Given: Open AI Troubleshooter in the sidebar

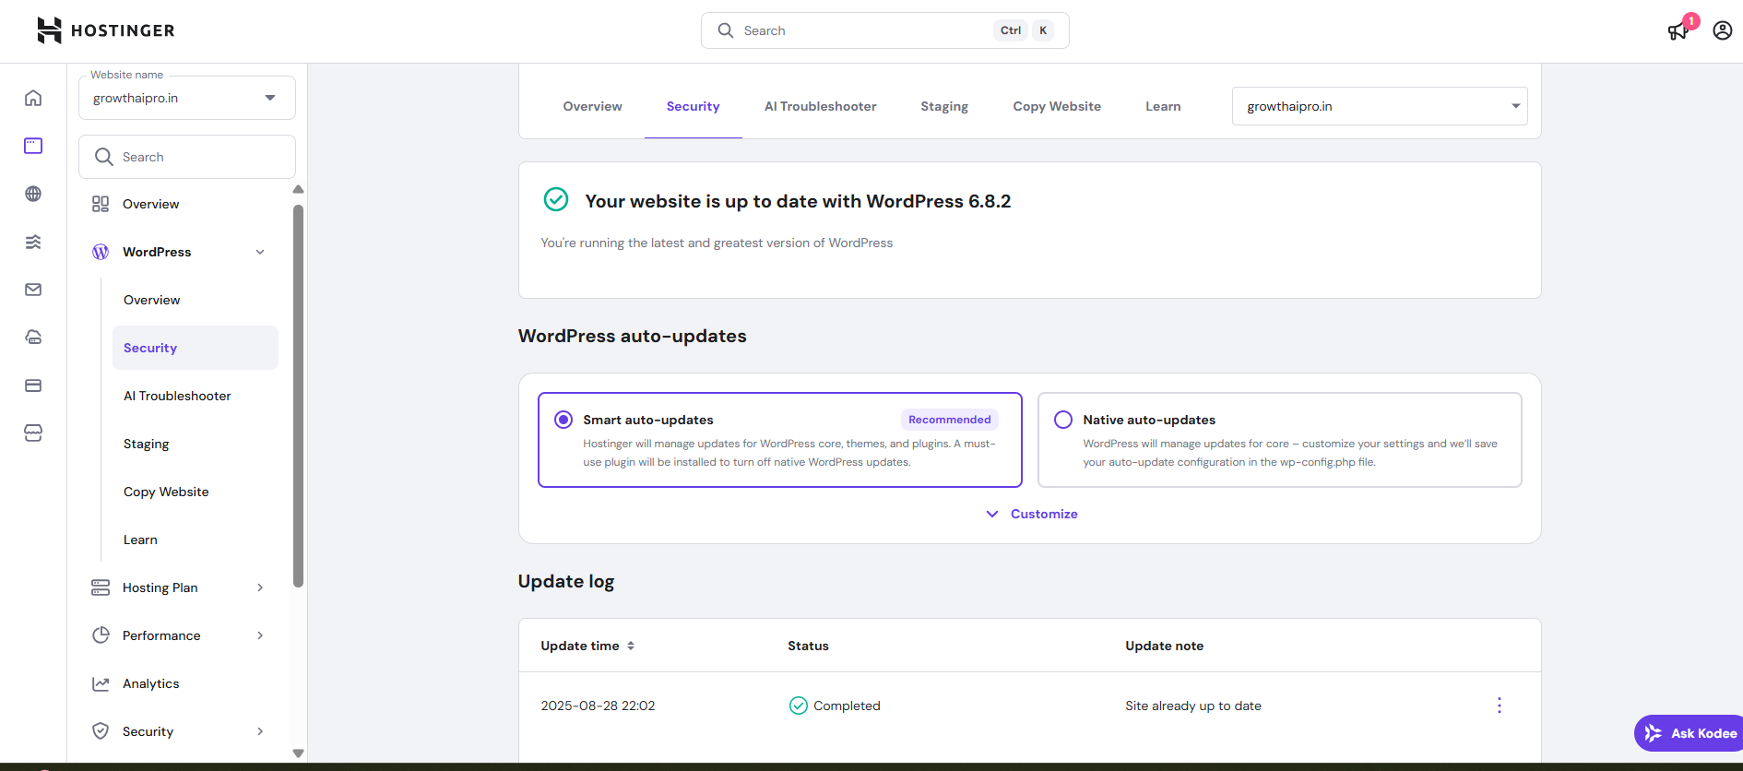Looking at the screenshot, I should [196, 396].
